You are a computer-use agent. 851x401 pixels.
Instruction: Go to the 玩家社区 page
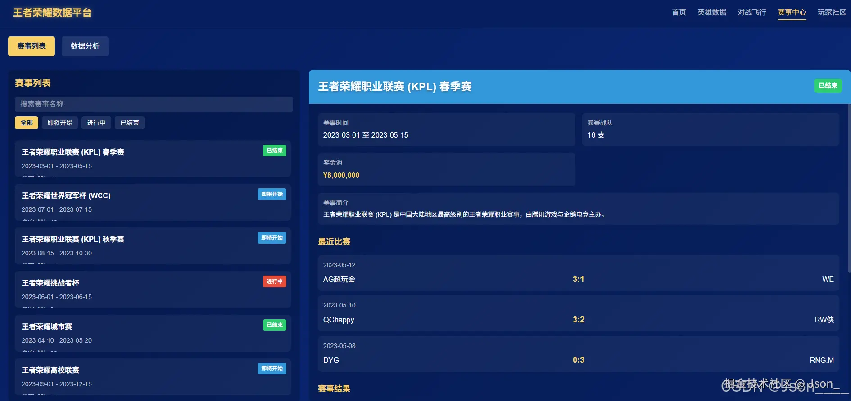click(x=832, y=12)
